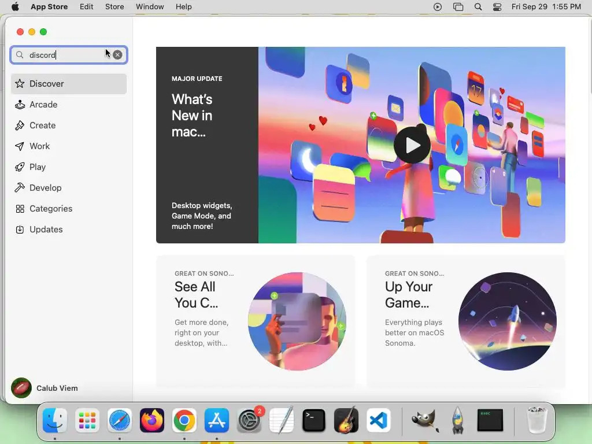Click the Categories grid icon
The image size is (592, 444).
20,209
